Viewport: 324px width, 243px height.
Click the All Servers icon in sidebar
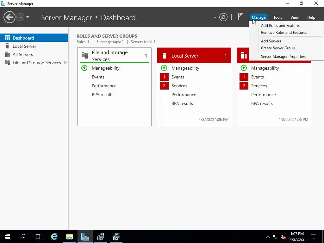[x=8, y=54]
